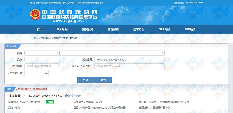Focus the 品牌 input field
Viewport: 233px width, 113px height.
point(42,60)
